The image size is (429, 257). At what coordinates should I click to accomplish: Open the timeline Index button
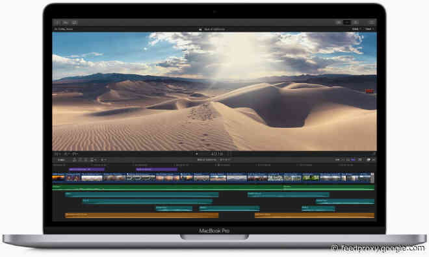click(62, 160)
